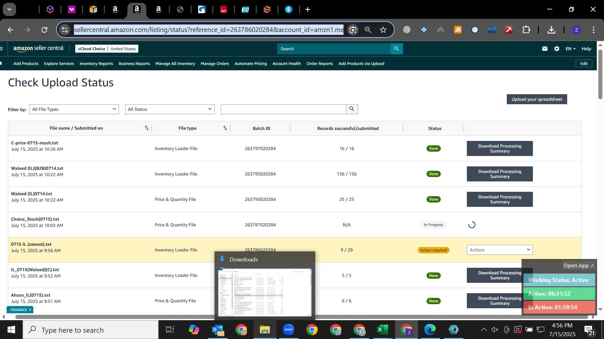
Task: Open Excel from the taskbar
Action: click(383, 330)
